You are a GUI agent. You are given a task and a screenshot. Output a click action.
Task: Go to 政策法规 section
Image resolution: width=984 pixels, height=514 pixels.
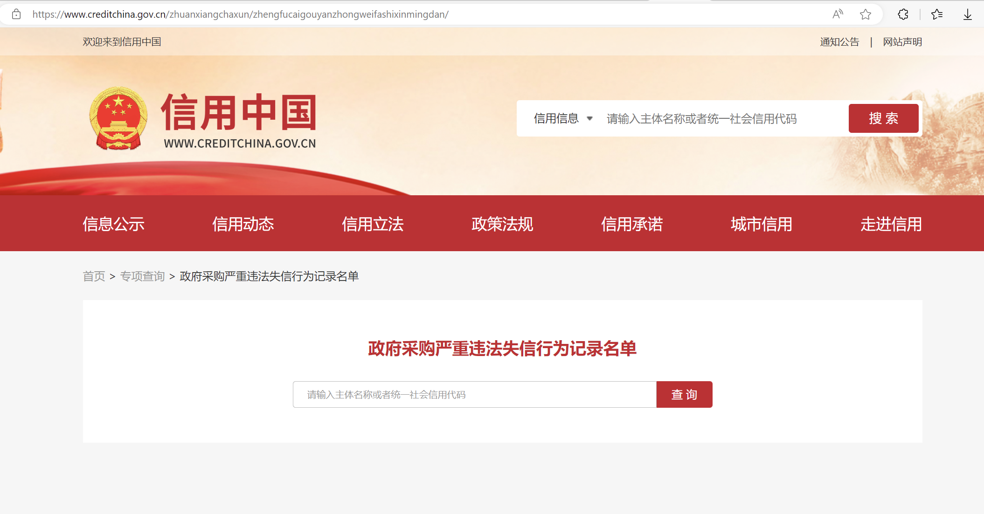click(x=502, y=224)
